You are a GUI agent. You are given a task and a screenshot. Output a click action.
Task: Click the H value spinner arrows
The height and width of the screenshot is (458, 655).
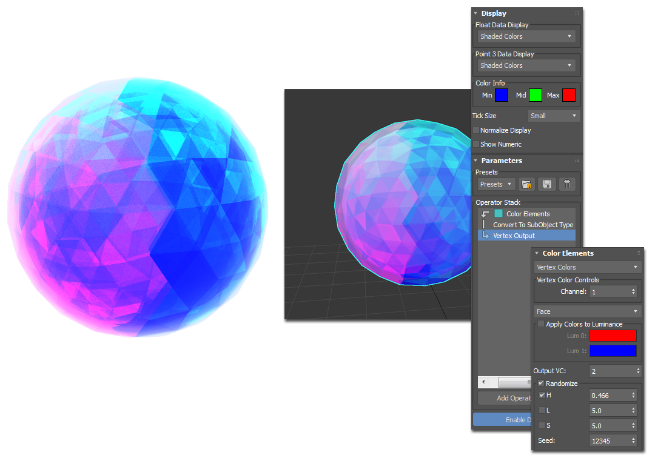point(633,396)
